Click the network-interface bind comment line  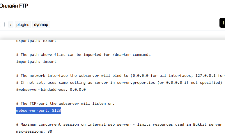120,76
